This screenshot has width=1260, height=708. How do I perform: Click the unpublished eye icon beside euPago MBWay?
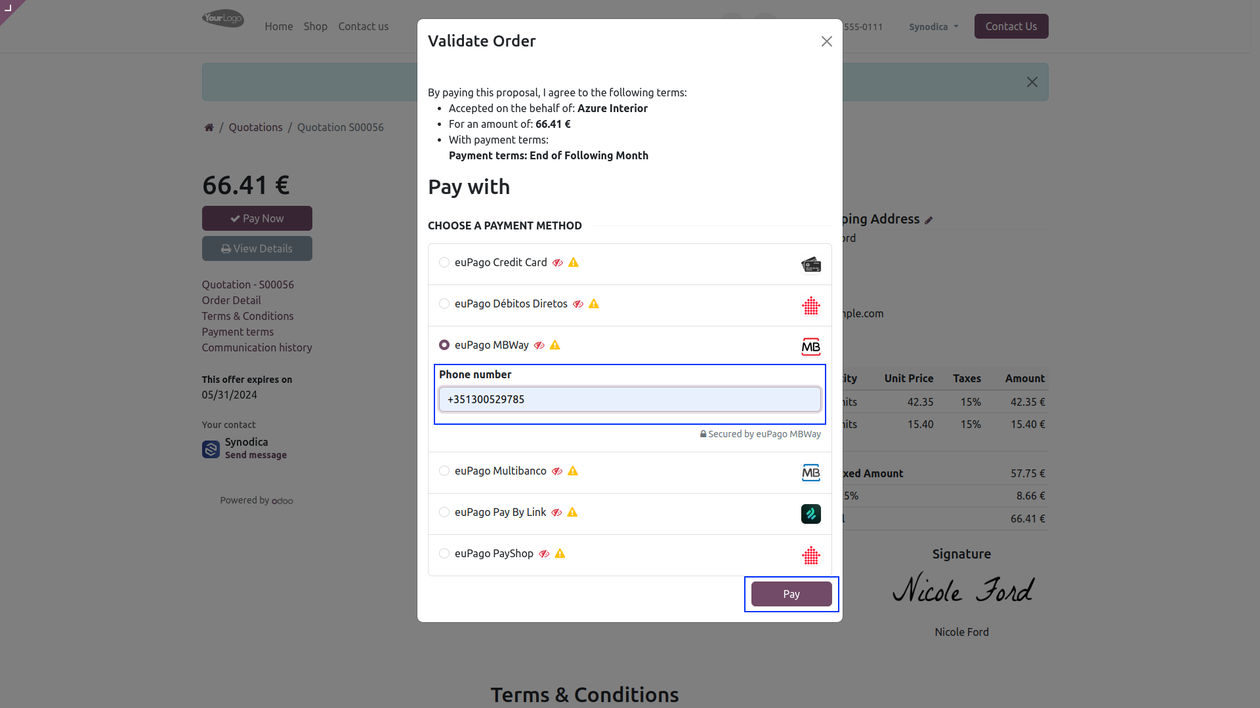(x=539, y=345)
